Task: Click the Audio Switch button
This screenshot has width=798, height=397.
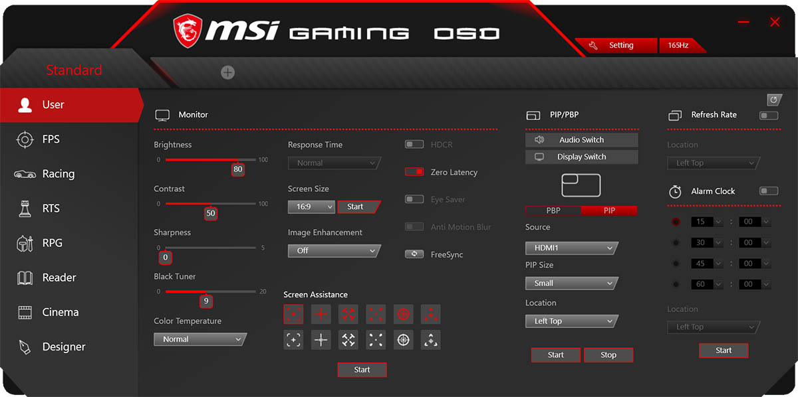Action: 581,140
